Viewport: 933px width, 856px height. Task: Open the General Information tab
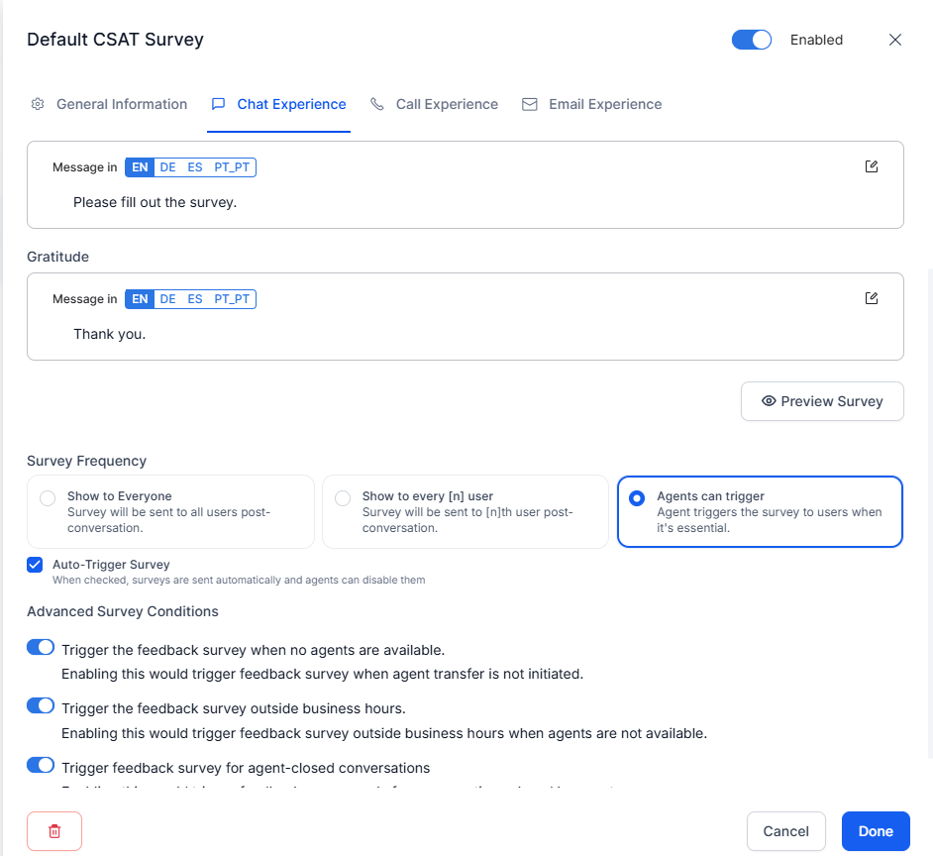click(109, 104)
